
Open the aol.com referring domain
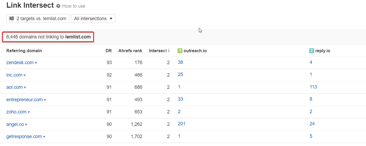(15, 87)
